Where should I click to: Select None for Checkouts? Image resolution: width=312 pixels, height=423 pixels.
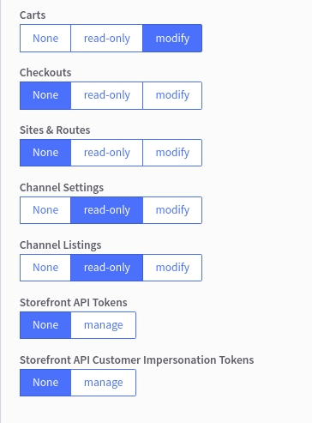point(45,95)
